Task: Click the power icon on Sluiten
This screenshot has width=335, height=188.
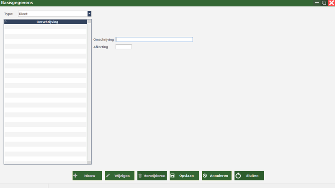Action: pos(238,176)
